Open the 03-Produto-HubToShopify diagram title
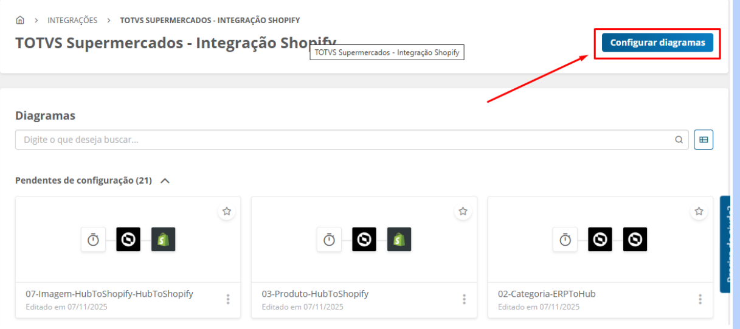The image size is (740, 329). pos(315,294)
